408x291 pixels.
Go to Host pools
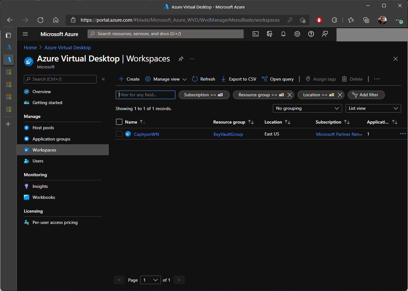(43, 128)
